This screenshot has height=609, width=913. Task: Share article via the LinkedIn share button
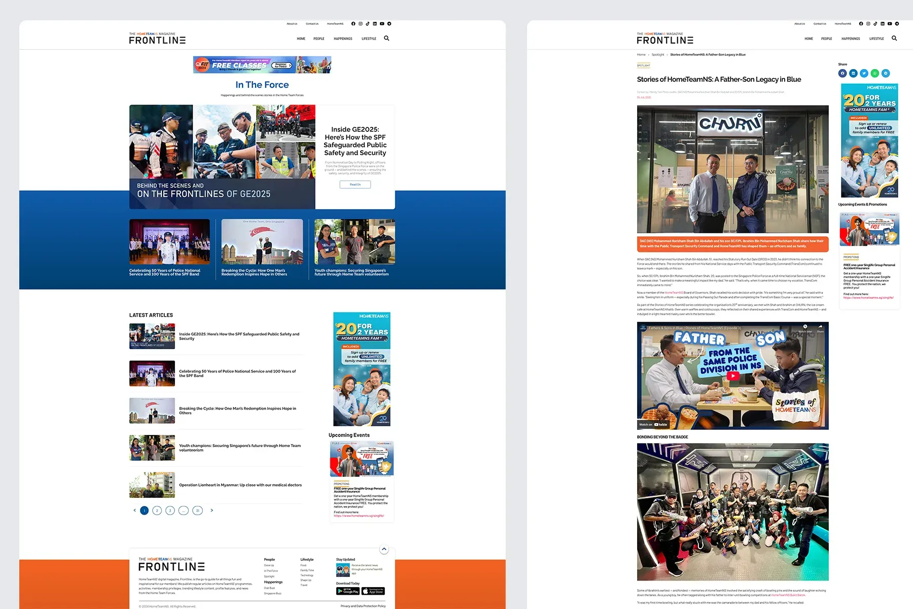tap(853, 73)
